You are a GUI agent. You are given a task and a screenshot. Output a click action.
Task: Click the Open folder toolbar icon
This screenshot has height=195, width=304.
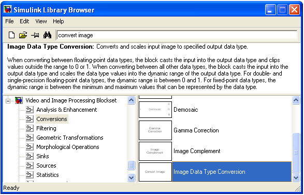[x=23, y=35]
